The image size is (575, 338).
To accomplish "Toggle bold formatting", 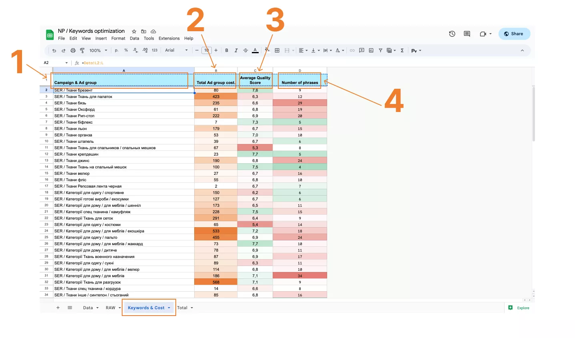I will coord(227,50).
